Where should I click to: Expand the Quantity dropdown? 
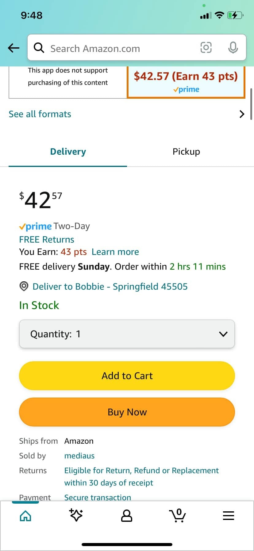pyautogui.click(x=127, y=334)
